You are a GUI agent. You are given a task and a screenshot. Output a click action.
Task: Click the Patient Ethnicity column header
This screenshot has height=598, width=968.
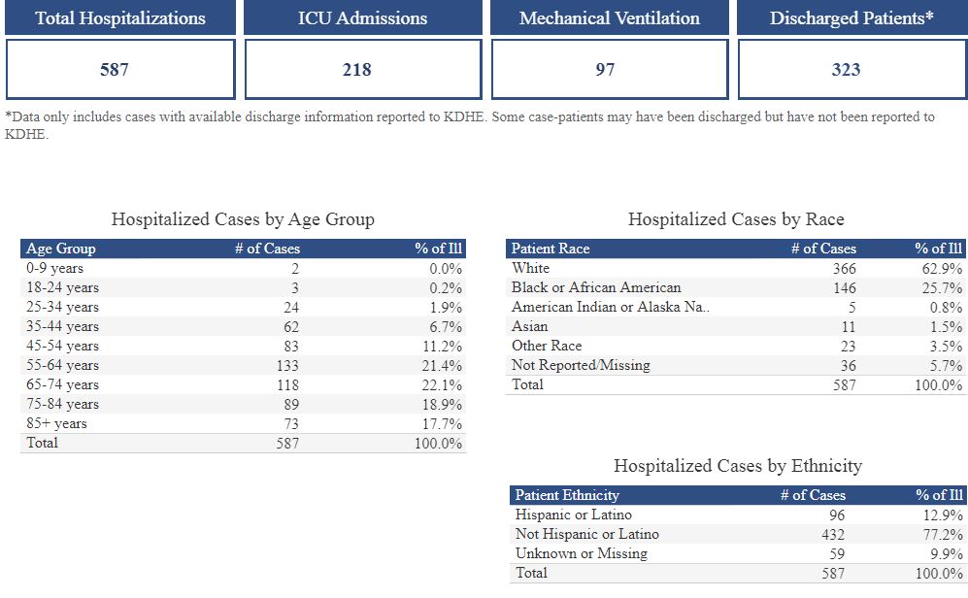pyautogui.click(x=567, y=495)
